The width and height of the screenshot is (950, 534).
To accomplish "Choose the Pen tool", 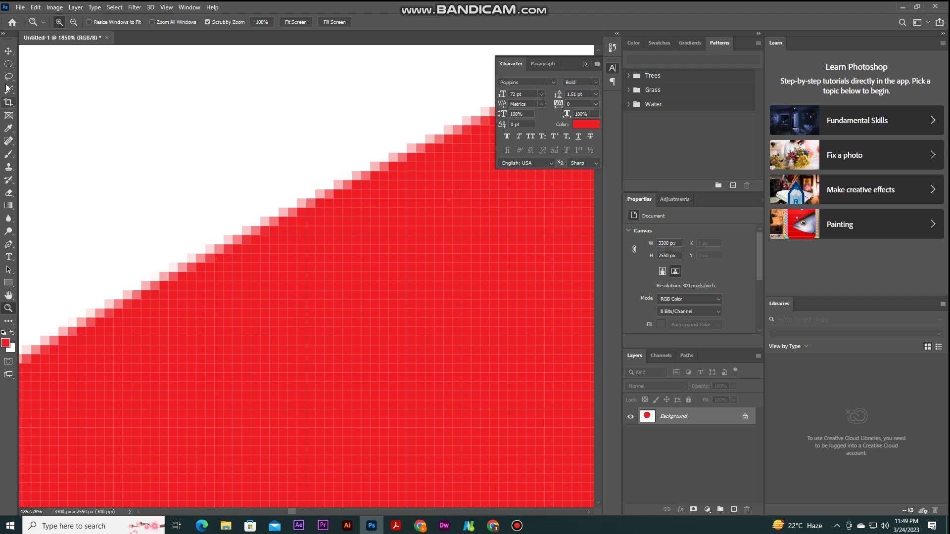I will point(8,244).
